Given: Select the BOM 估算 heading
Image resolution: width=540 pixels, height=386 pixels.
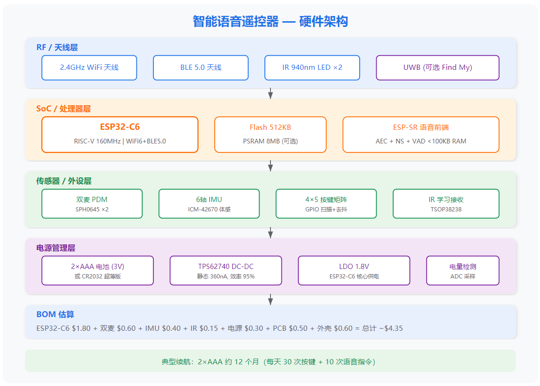Looking at the screenshot, I should 55,314.
